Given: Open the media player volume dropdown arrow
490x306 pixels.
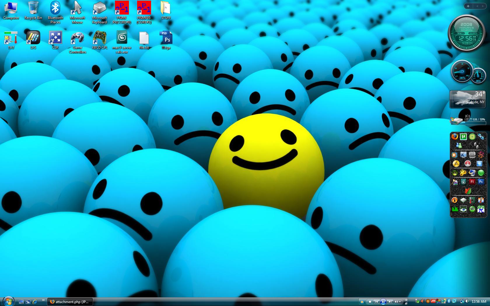Looking at the screenshot, I should [400, 302].
